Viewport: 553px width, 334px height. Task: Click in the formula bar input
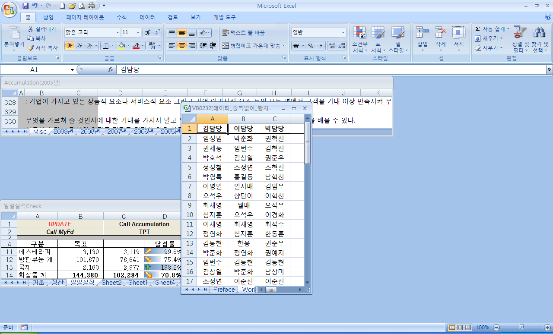[331, 69]
